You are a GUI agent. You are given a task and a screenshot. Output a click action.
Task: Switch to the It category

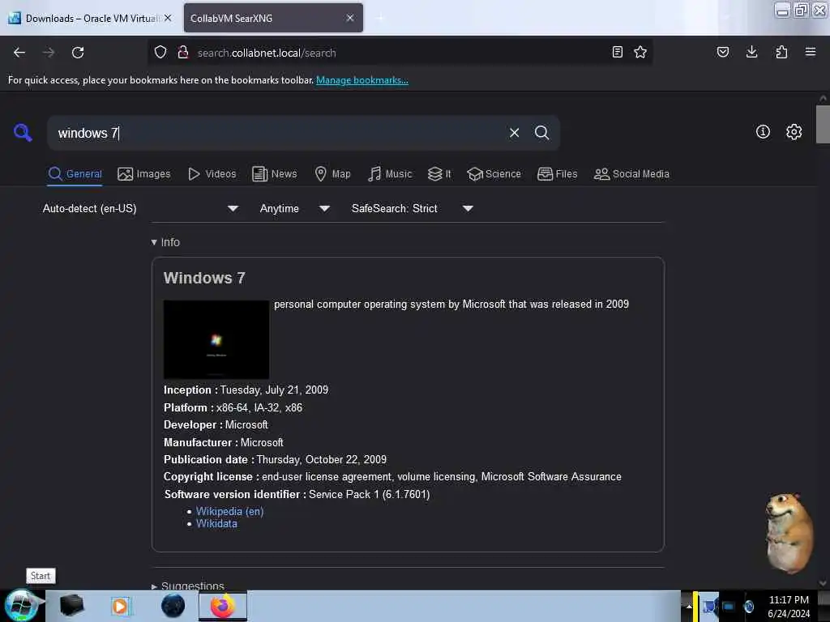tap(439, 174)
